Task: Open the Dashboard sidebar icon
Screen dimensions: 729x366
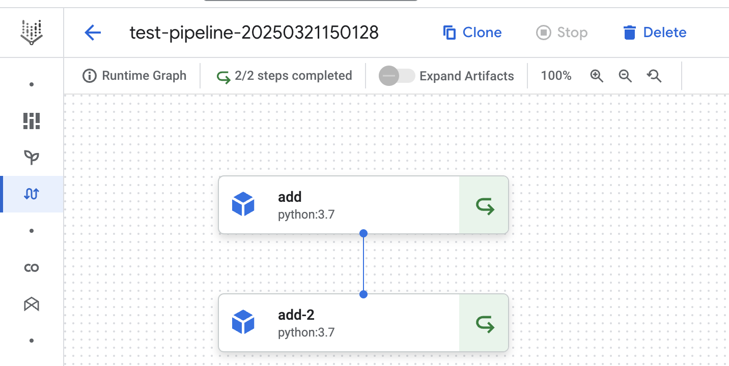Action: pos(32,121)
